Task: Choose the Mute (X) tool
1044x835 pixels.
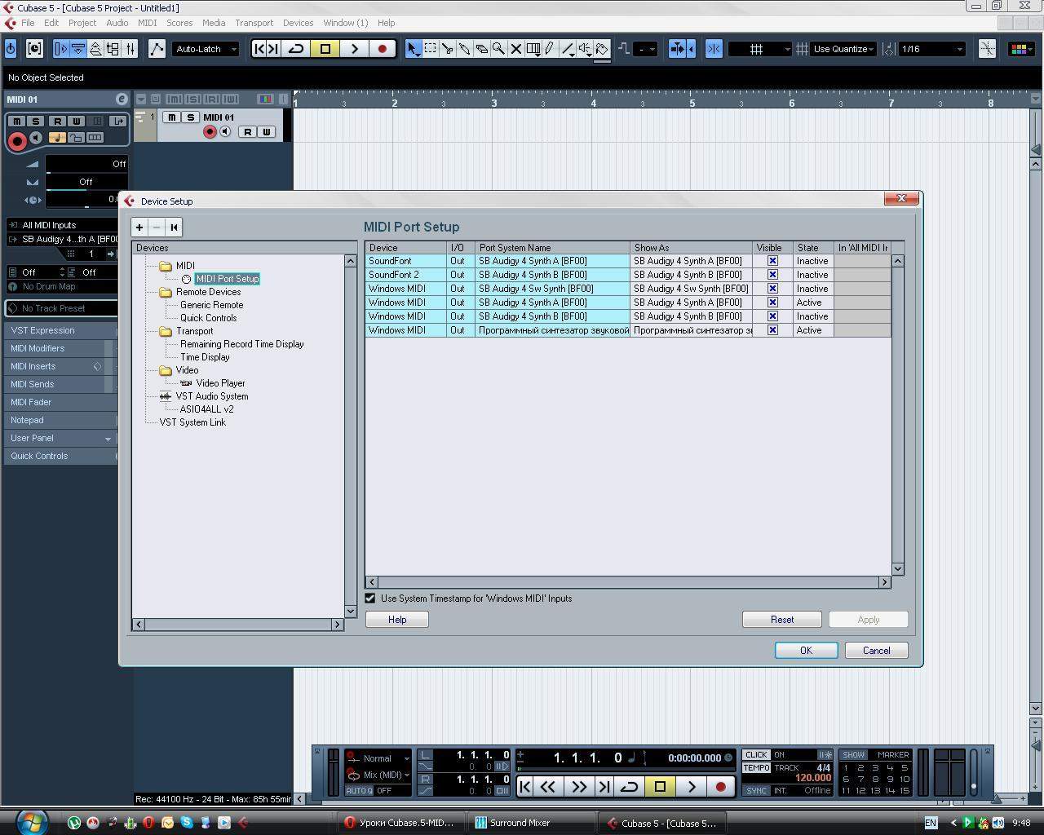Action: (515, 49)
